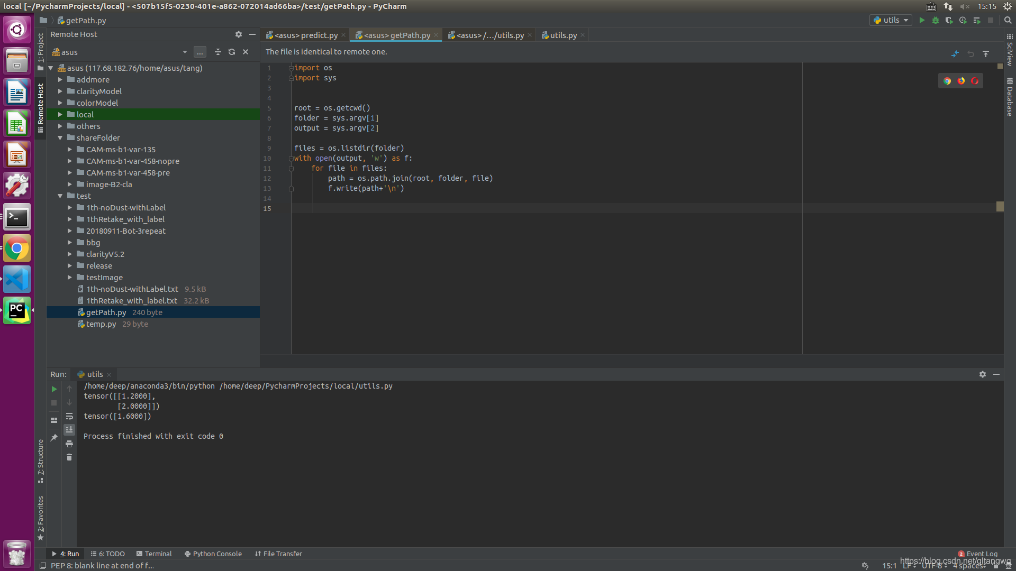Close the <asus> getPath.py tab
This screenshot has height=571, width=1016.
coord(436,35)
